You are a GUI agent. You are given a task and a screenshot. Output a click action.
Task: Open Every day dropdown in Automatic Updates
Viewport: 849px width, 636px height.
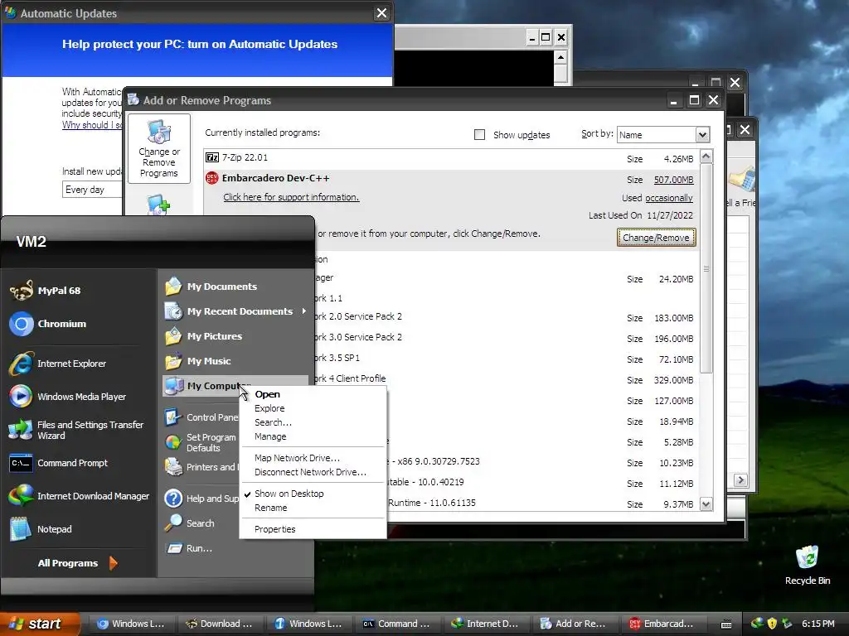pyautogui.click(x=92, y=190)
